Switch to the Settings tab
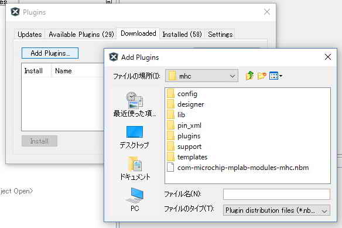The image size is (342, 228). (x=220, y=34)
